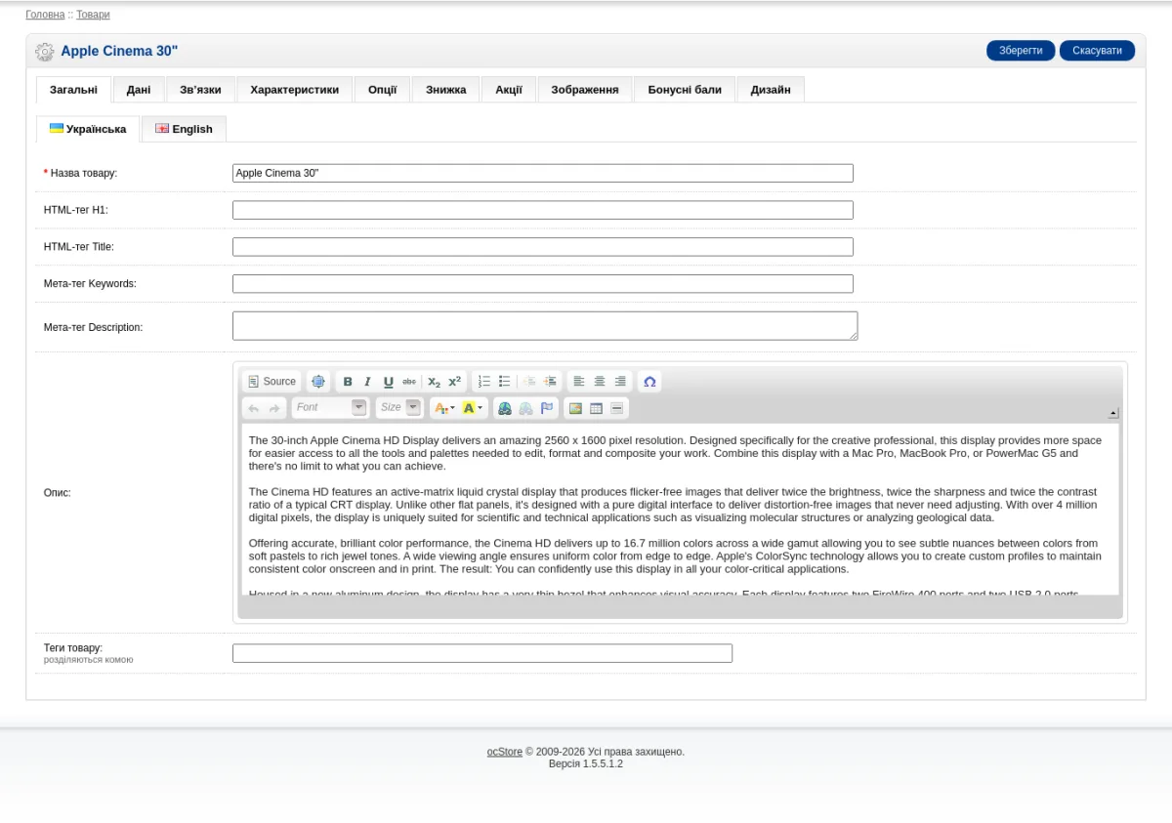Click the Зберегти button
The height and width of the screenshot is (823, 1172).
(x=1021, y=51)
